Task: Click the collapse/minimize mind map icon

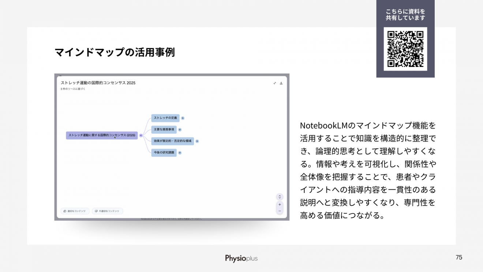Action: coord(275,83)
